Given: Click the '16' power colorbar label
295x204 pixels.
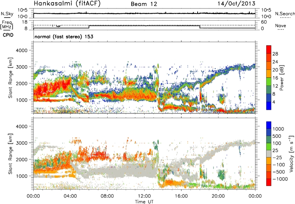Looking at the screenshot, I should tap(275, 78).
